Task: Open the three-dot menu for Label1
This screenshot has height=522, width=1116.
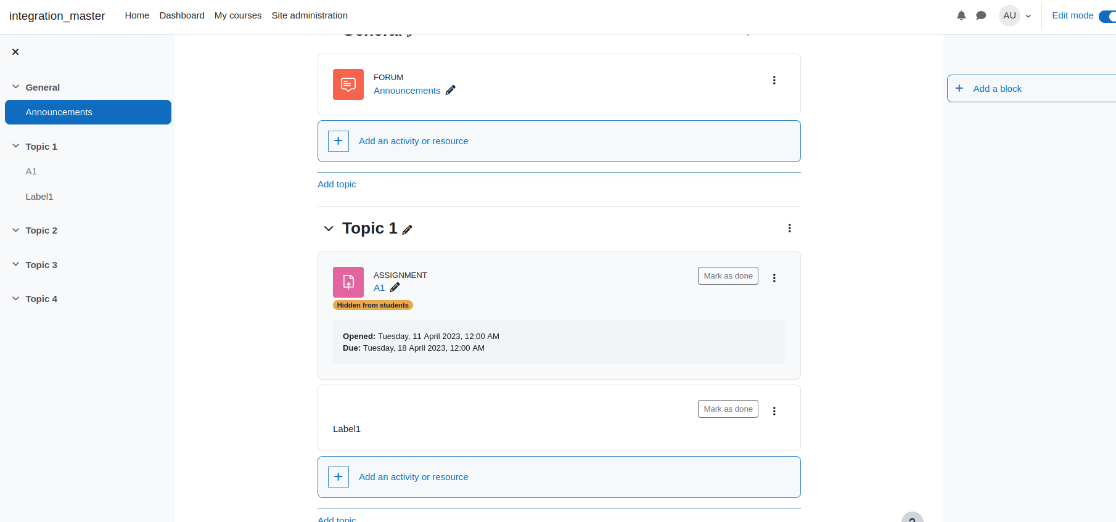Action: point(774,411)
